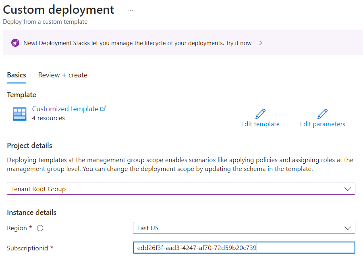Viewport: 363px width, 277px height.
Task: Click the Template section heading
Action: [x=21, y=95]
